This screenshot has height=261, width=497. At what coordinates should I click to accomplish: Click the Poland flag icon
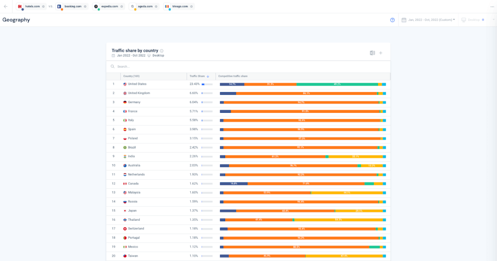pyautogui.click(x=125, y=138)
